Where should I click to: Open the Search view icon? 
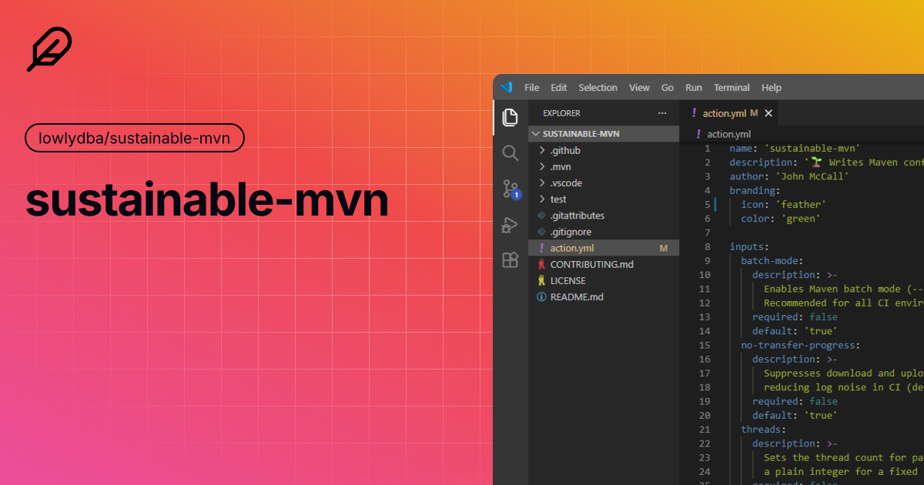(x=510, y=152)
